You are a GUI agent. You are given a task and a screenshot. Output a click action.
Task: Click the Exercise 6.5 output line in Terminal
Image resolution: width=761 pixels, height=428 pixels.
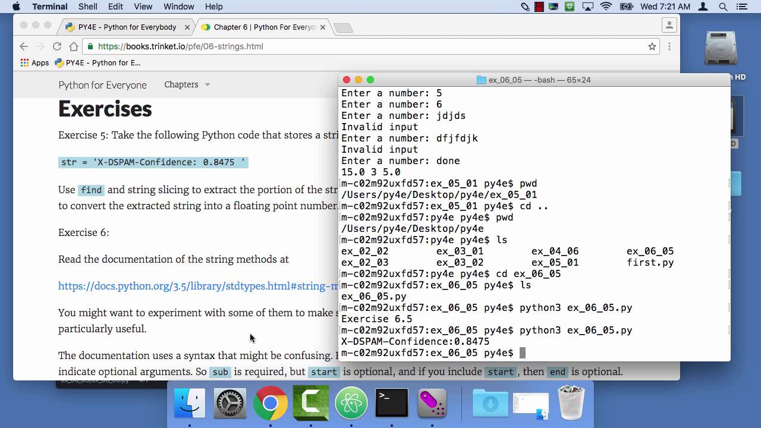pos(377,319)
